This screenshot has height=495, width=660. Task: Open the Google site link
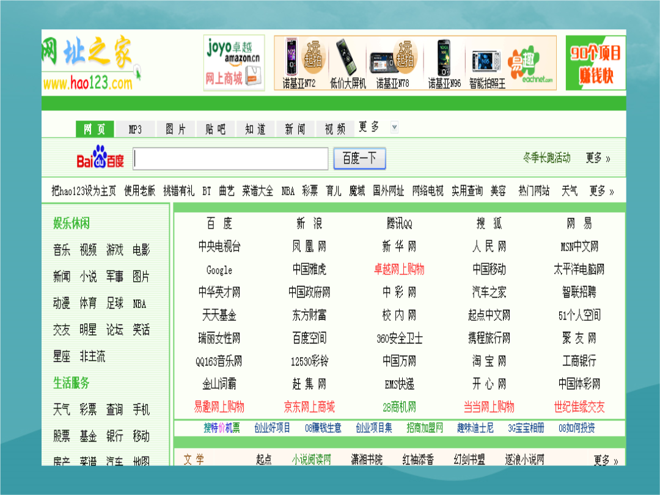pyautogui.click(x=219, y=270)
